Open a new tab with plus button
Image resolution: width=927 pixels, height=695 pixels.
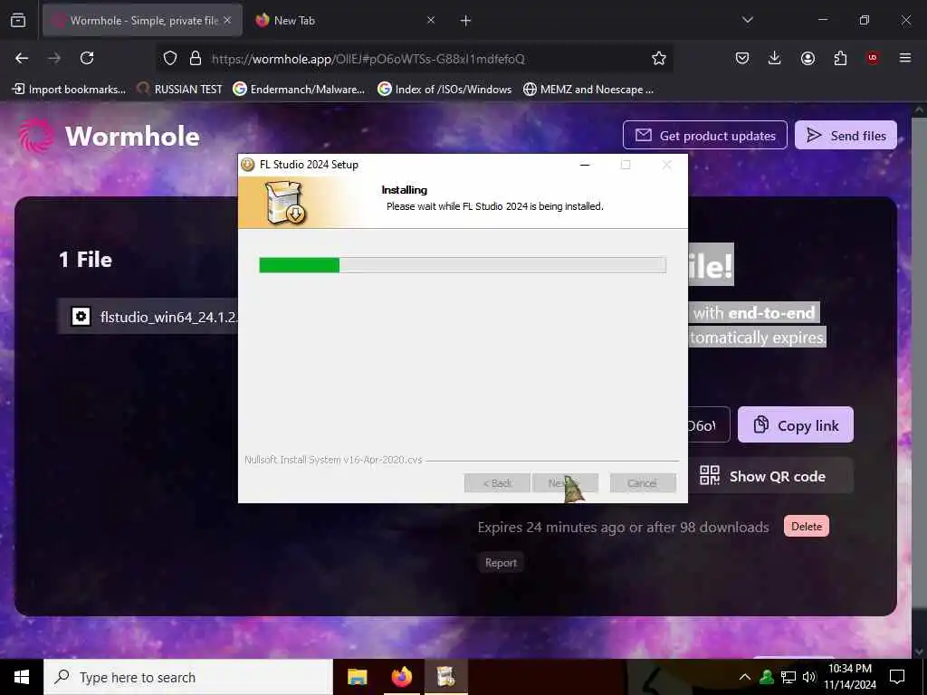[466, 21]
